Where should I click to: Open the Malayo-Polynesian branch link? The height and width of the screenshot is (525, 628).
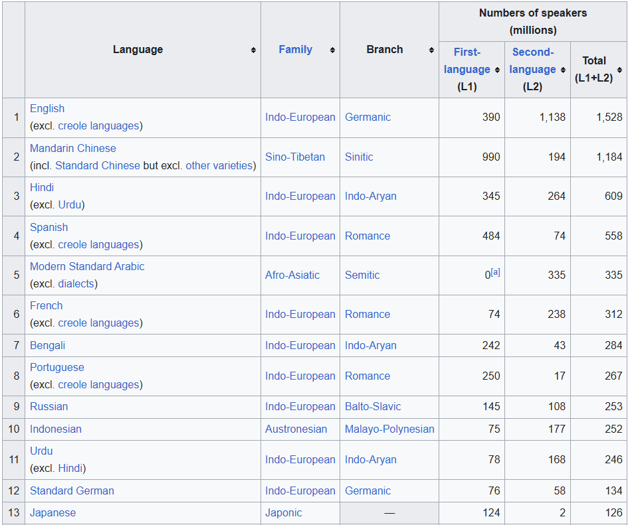pyautogui.click(x=389, y=429)
